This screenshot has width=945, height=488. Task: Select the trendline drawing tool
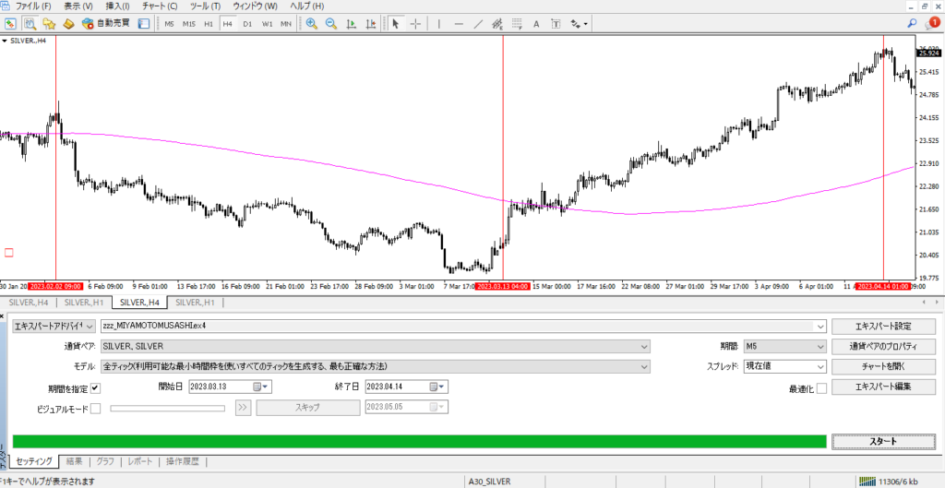[477, 24]
